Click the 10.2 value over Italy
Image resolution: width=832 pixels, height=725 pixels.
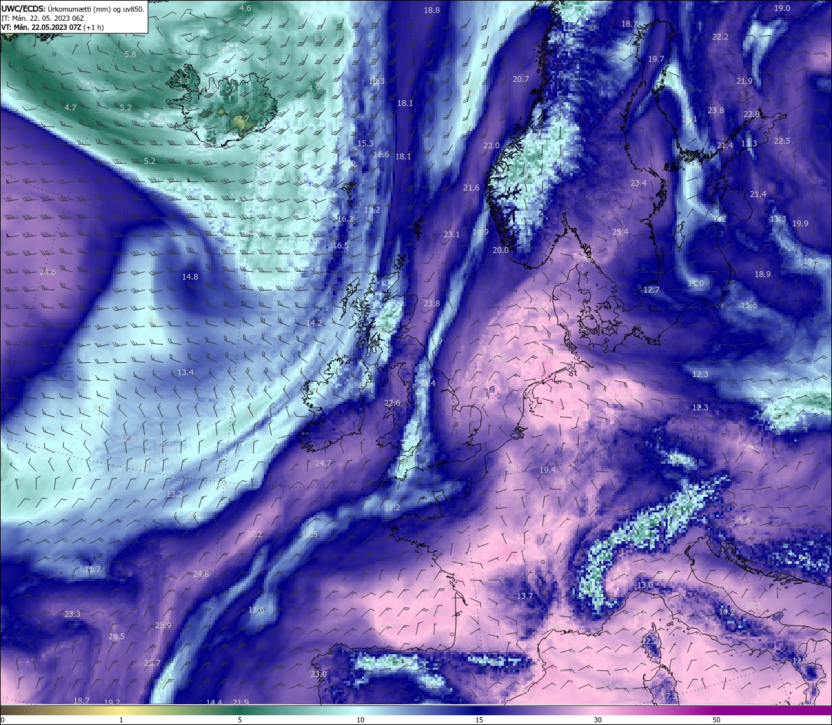tap(727, 612)
